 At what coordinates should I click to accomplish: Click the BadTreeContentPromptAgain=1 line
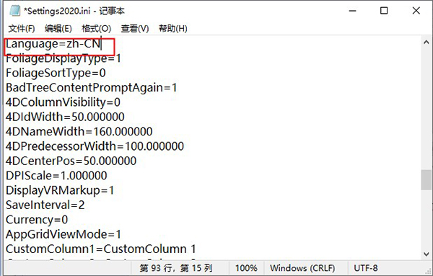click(x=92, y=88)
